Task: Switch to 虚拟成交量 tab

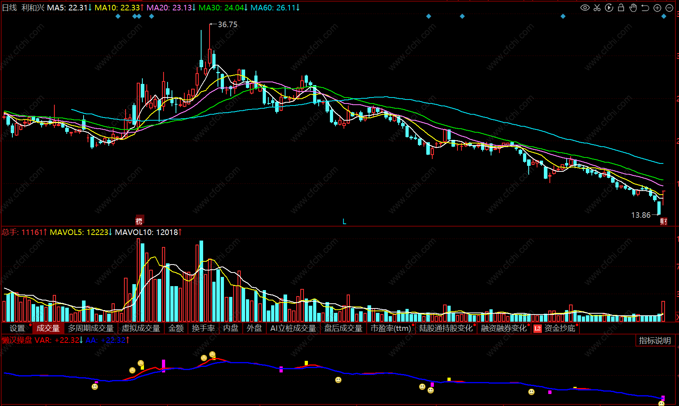Action: point(141,328)
